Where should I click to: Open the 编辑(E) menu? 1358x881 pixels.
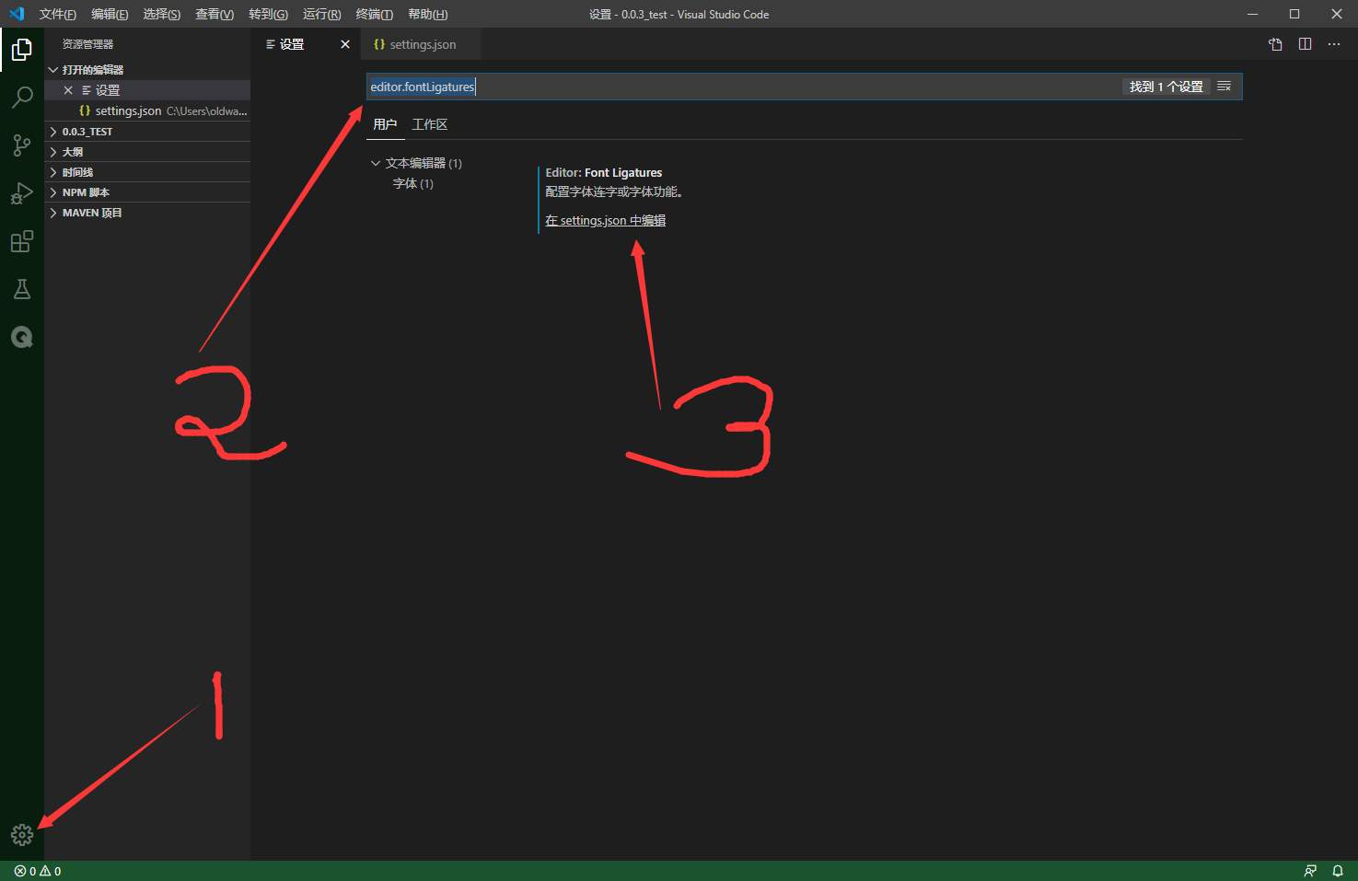click(110, 14)
